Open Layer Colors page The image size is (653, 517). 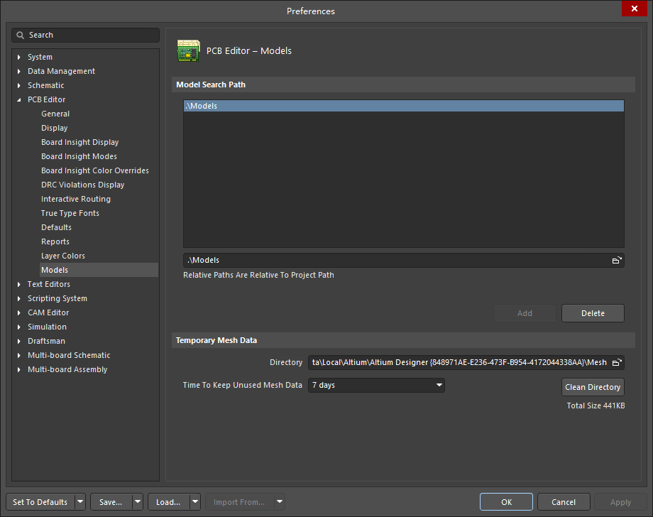click(x=63, y=256)
